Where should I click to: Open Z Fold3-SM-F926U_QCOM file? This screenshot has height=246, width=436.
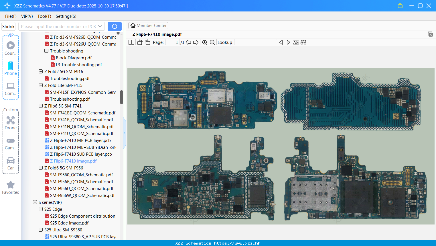tap(80, 44)
